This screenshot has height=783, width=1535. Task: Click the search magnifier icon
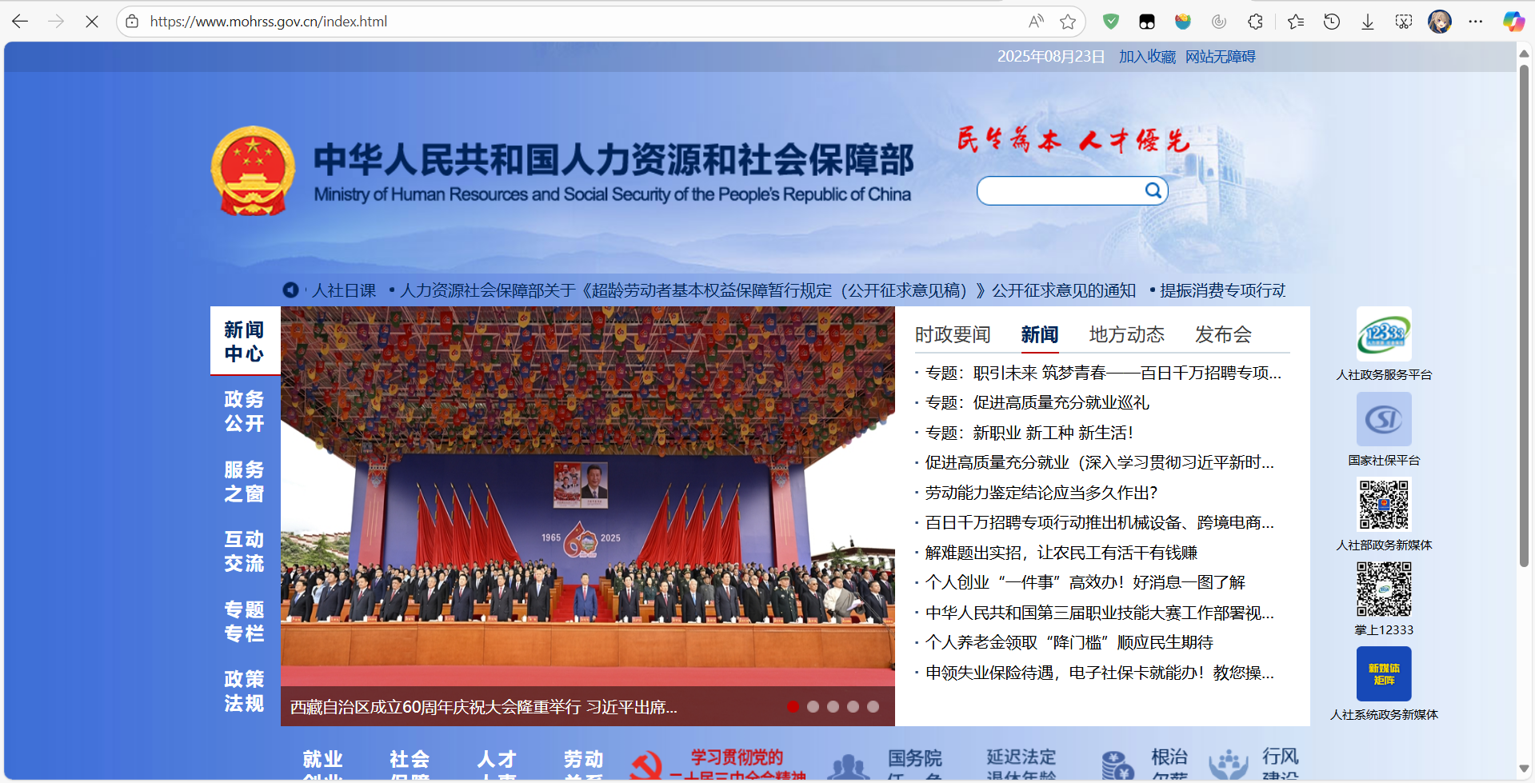coord(1153,190)
